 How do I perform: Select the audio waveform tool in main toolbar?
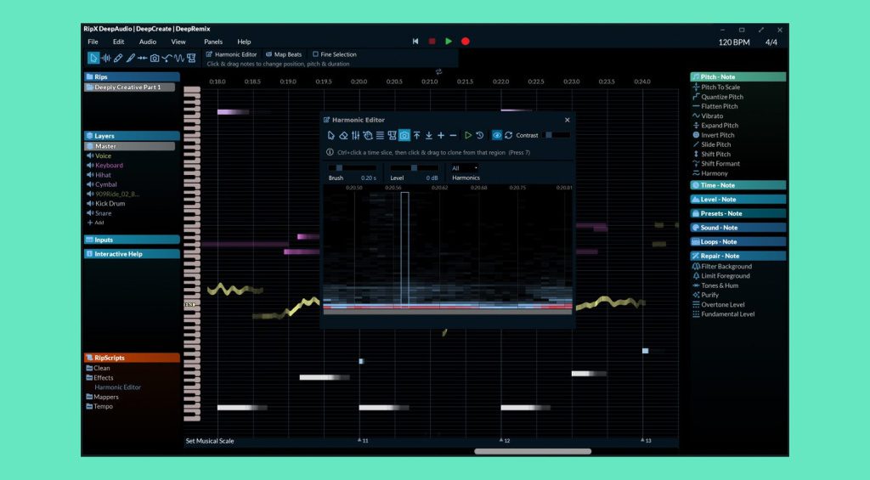coord(105,58)
